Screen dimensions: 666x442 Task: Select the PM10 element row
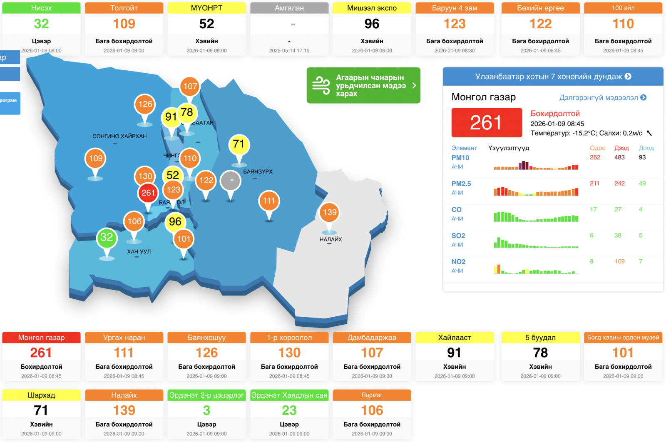460,158
